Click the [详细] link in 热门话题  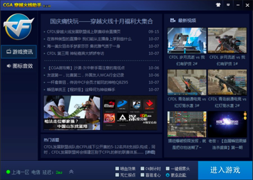pyautogui.click(x=150, y=152)
